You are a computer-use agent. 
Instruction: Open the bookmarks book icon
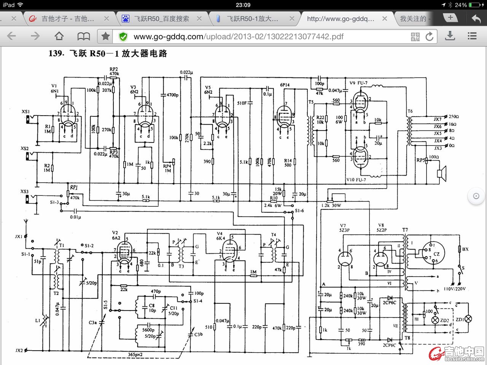pos(83,36)
